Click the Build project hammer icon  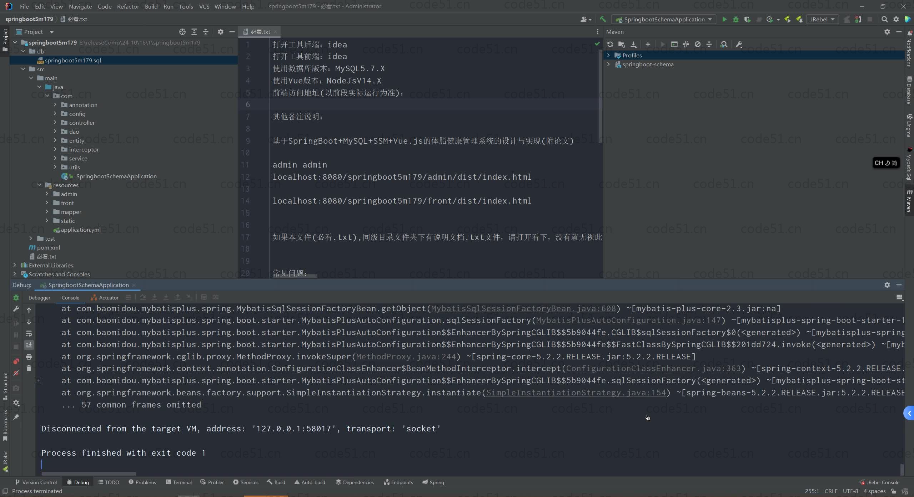603,19
